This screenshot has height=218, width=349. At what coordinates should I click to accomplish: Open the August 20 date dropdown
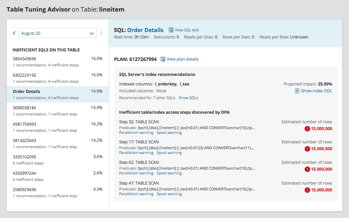pos(57,33)
